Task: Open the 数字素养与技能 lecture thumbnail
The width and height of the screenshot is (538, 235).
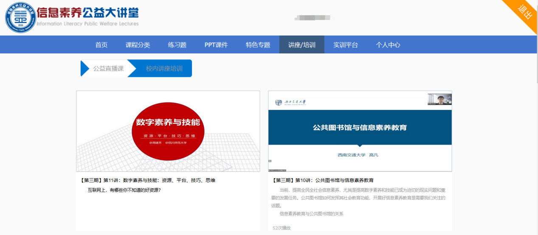Action: (x=168, y=131)
